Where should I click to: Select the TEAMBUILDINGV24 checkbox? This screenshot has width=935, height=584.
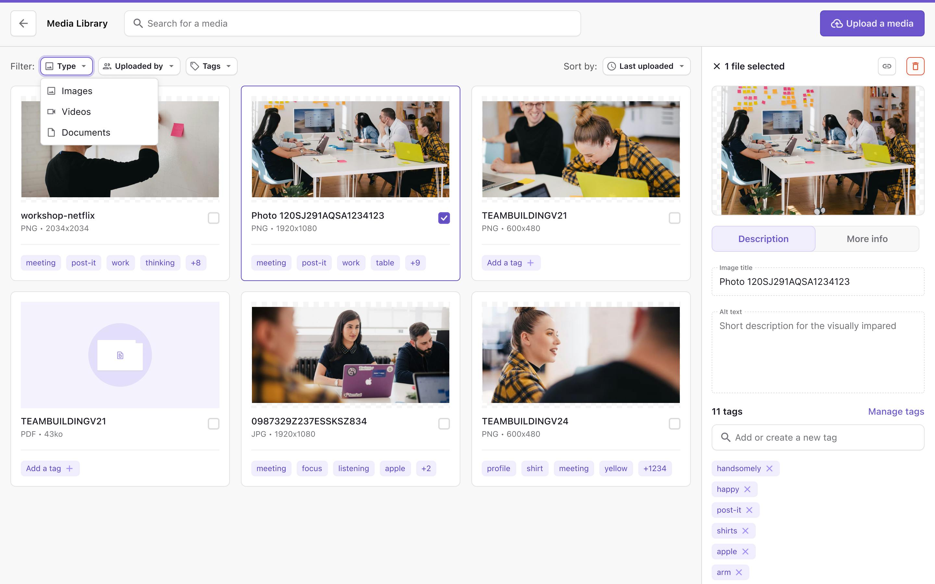pos(674,424)
